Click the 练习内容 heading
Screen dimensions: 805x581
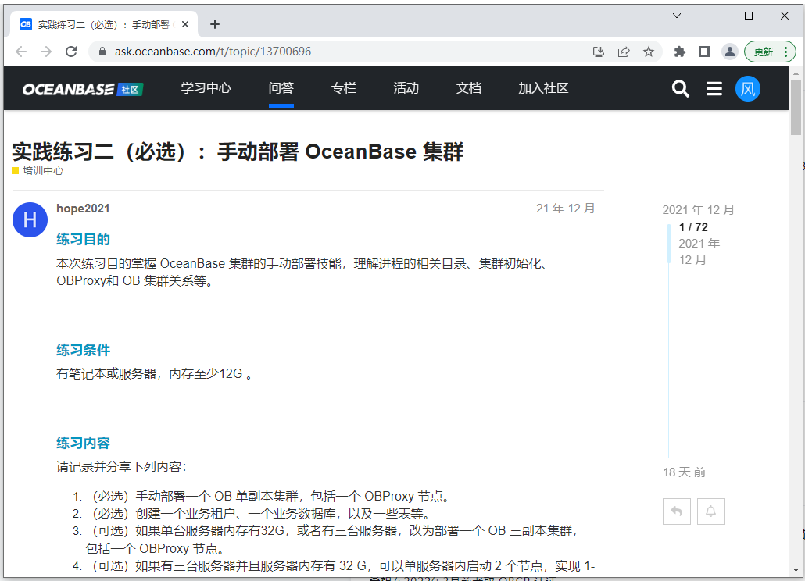[83, 443]
